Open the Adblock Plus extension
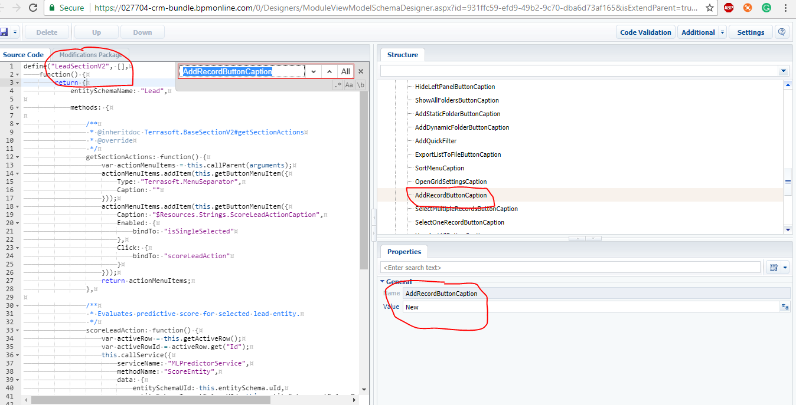Screen dimensions: 796x405 pyautogui.click(x=729, y=8)
